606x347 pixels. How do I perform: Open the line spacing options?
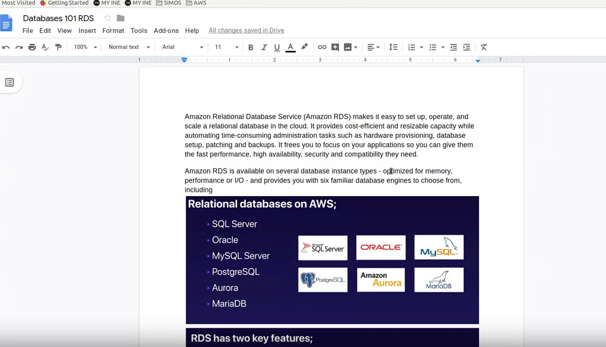393,47
